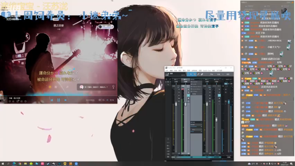
Task: Select the Expander insert effect
Action: (x=196, y=82)
